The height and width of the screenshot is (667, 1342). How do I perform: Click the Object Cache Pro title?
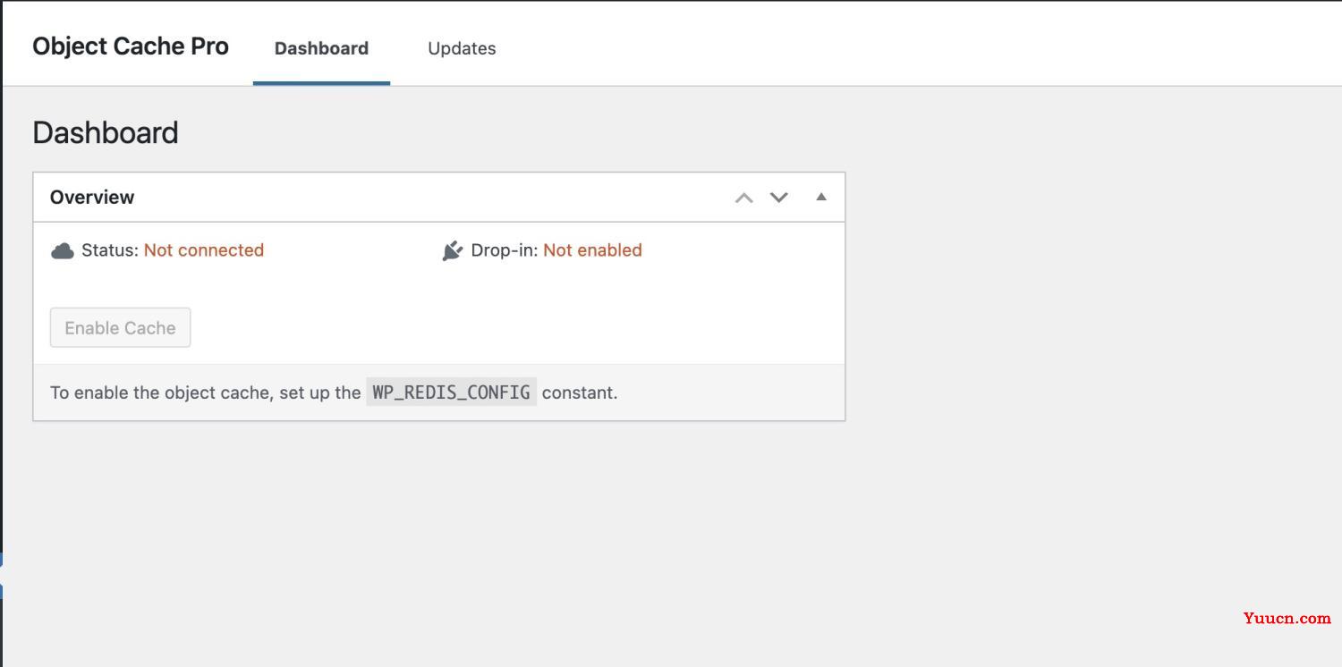(131, 46)
